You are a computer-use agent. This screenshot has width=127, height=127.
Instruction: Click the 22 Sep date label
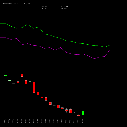tap(41, 121)
